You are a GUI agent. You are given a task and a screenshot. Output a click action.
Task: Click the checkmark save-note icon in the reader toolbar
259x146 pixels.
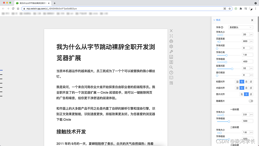pos(171,57)
